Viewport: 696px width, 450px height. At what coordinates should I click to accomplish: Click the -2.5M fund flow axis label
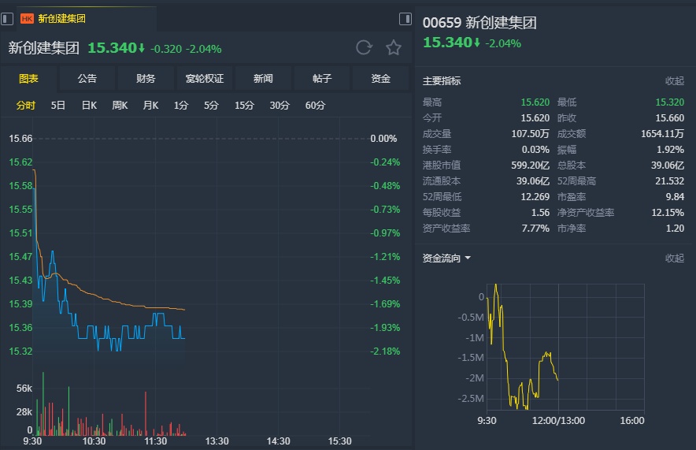point(471,399)
